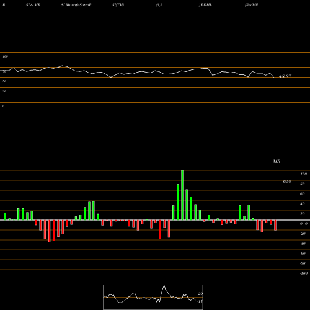Open the mini line chart thumbnail at bottom
The height and width of the screenshot is (310, 310).
point(153,297)
